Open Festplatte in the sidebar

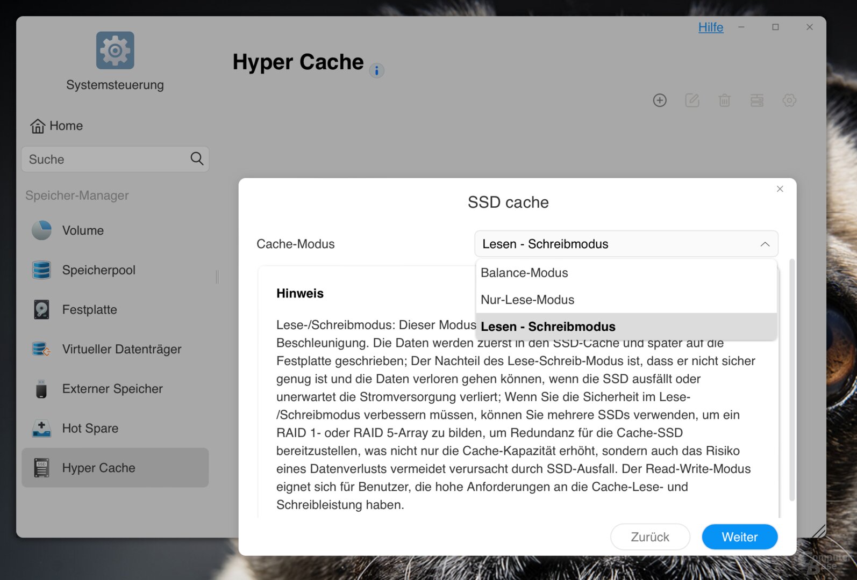[x=89, y=310]
